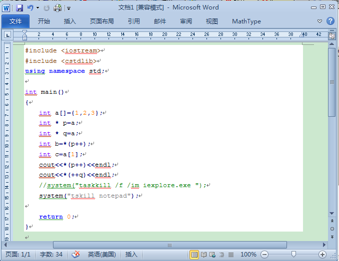The image size is (339, 261).
Task: Open the 文件 (File) tab
Action: pos(15,21)
